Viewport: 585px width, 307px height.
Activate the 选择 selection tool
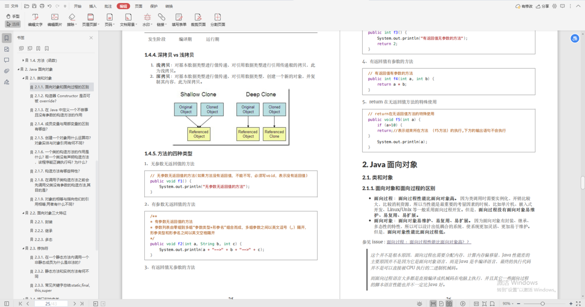[13, 24]
